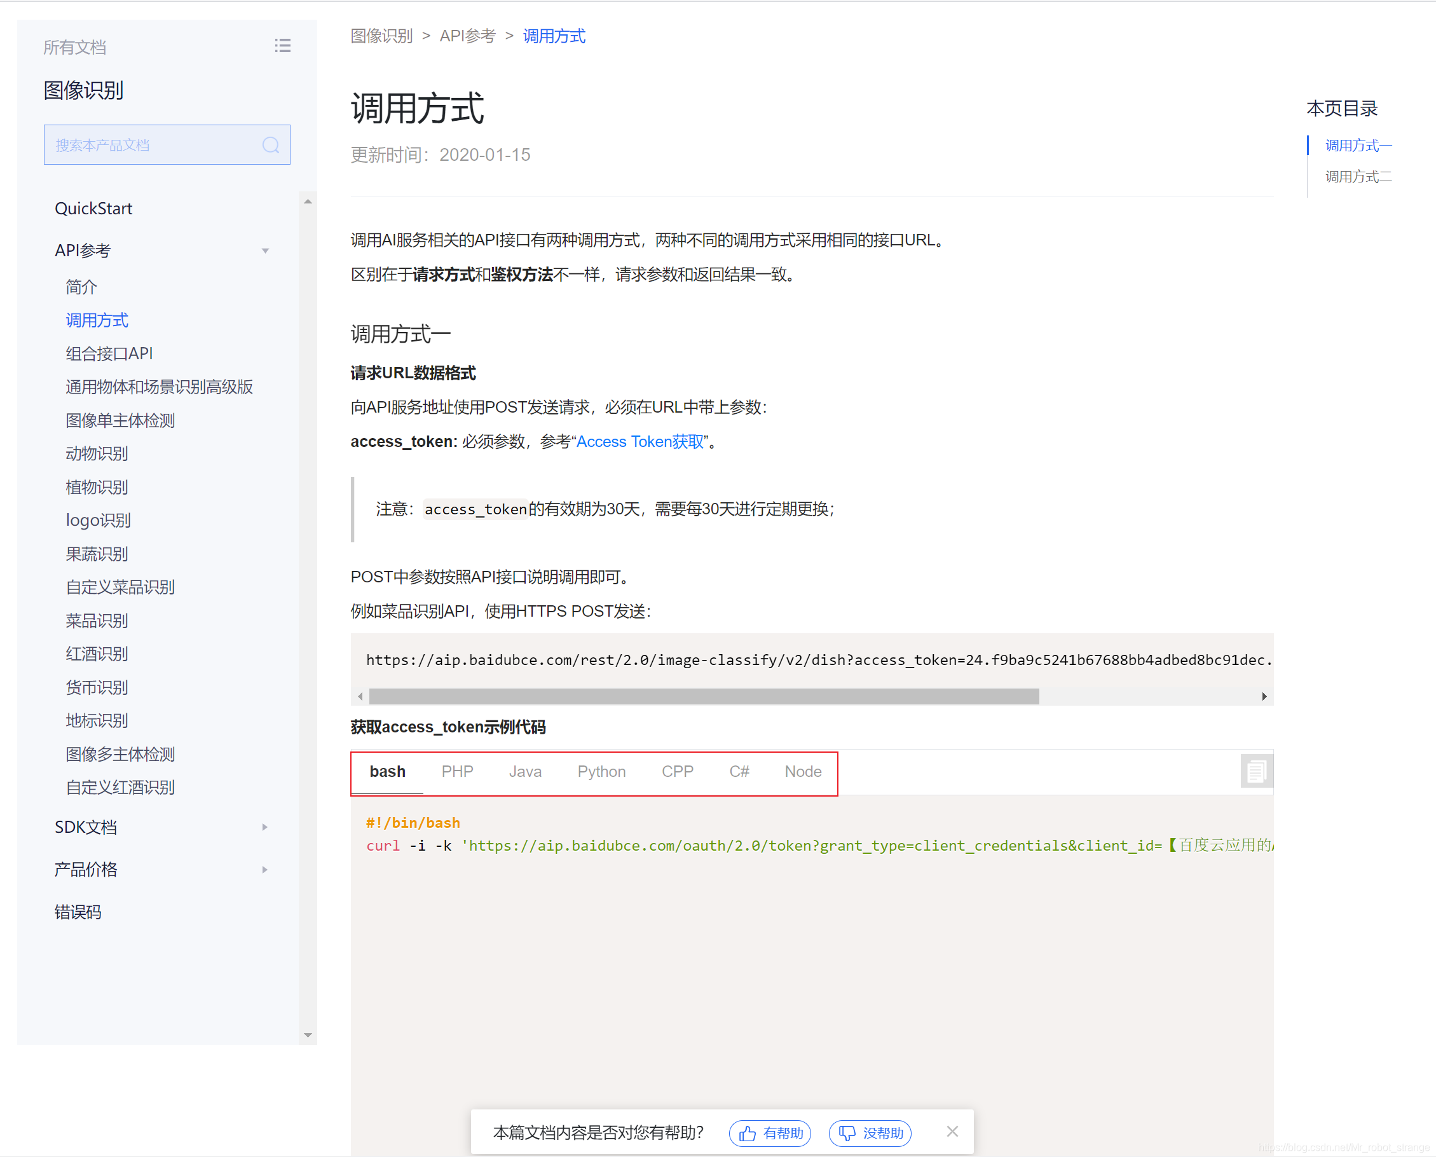Screen dimensions: 1436x1159
Task: Jump to 调用方式二 in page outline
Action: (x=1356, y=176)
